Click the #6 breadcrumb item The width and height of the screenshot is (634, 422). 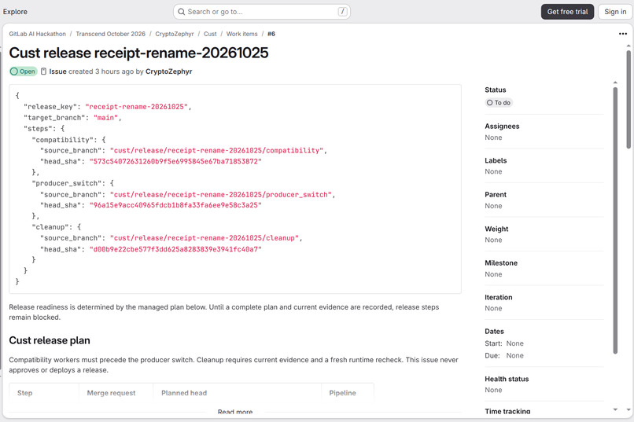271,34
